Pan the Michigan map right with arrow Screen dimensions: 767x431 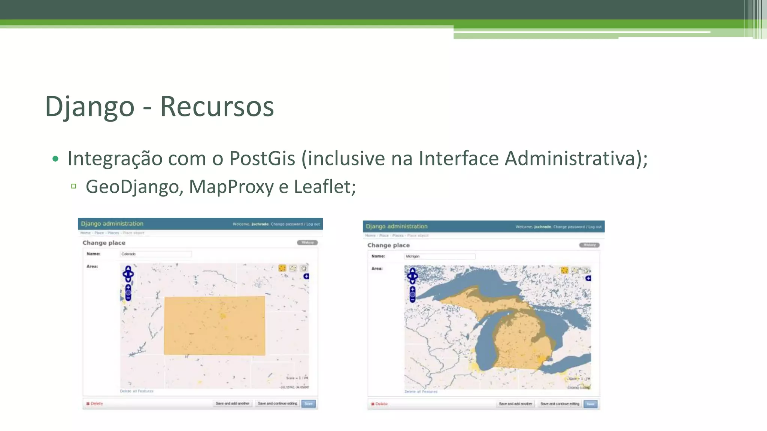point(415,276)
